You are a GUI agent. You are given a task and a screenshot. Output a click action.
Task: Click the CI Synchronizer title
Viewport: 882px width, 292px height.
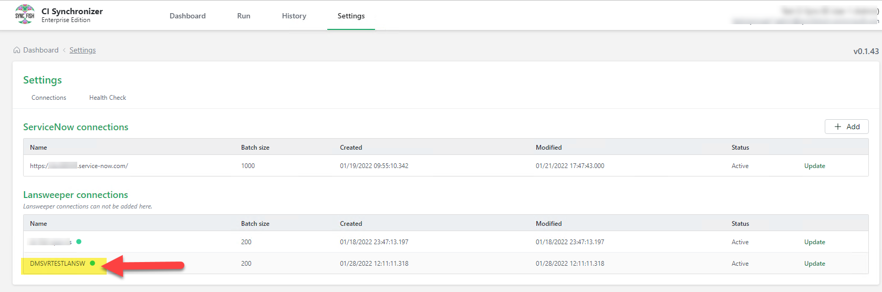(72, 11)
